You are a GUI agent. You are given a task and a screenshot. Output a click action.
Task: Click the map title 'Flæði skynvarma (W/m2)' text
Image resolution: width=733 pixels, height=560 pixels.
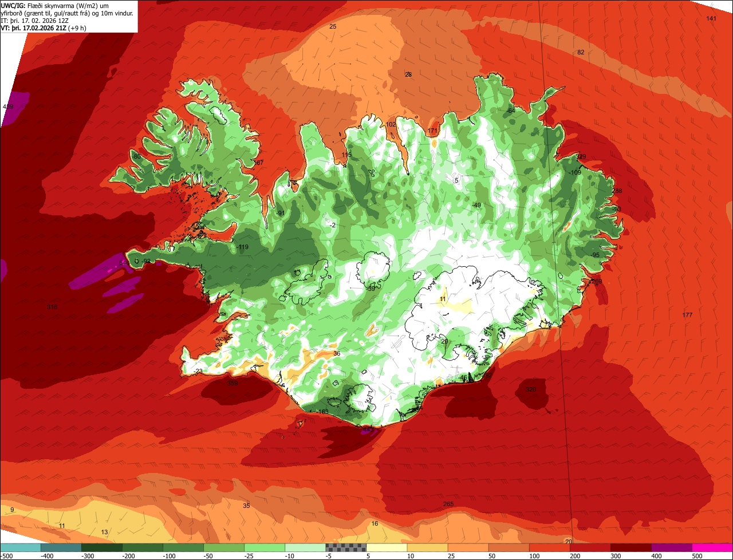click(67, 5)
